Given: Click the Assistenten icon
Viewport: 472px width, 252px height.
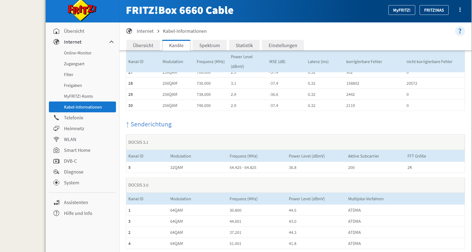Looking at the screenshot, I should coord(56,202).
